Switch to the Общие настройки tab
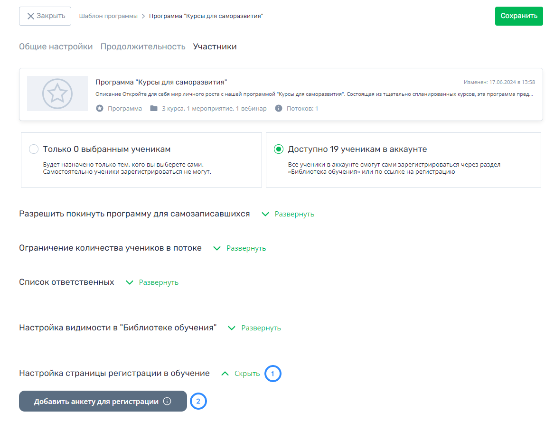The height and width of the screenshot is (422, 554). coord(56,47)
